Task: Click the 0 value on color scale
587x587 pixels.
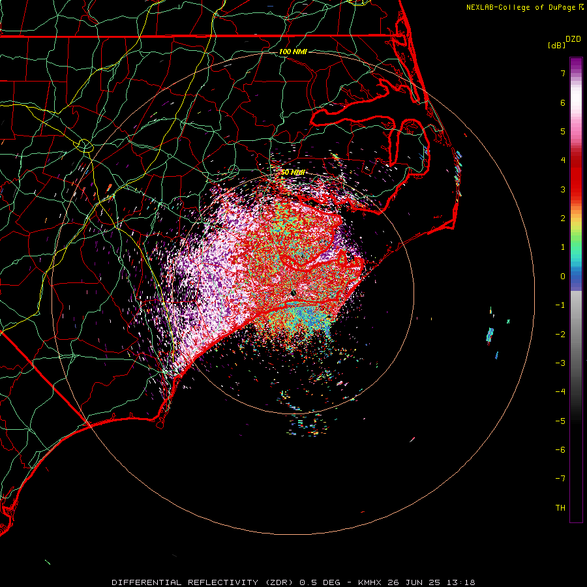Action: pyautogui.click(x=563, y=277)
